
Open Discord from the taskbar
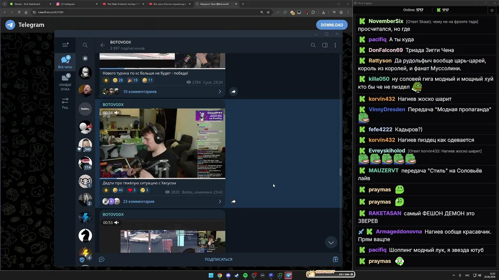228,275
